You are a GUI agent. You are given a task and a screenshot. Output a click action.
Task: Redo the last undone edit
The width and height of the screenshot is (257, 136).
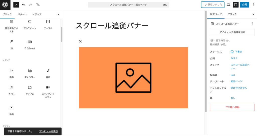pos(31,5)
